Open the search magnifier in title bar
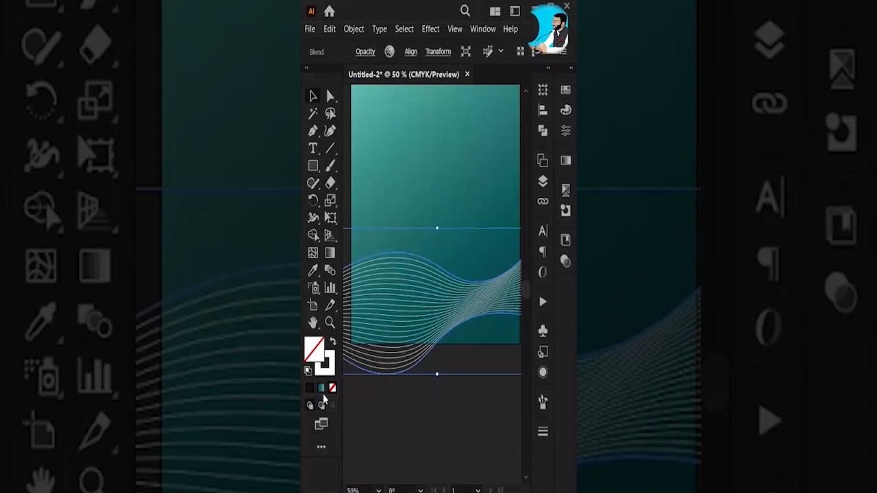This screenshot has height=493, width=877. (x=465, y=11)
